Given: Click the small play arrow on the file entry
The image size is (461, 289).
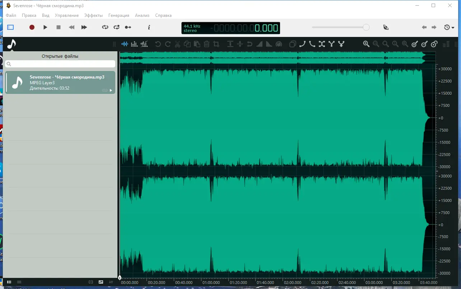Looking at the screenshot, I should click(111, 90).
